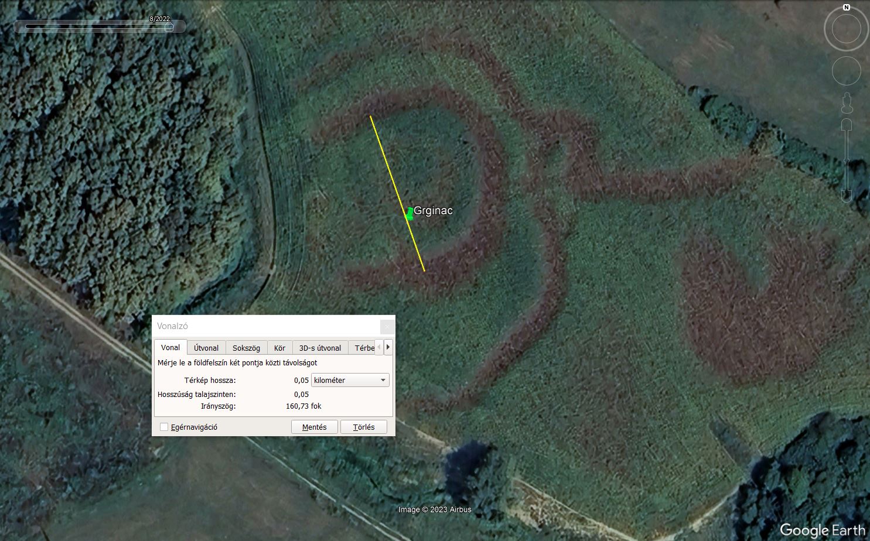Click the pan joystick circle
Viewport: 870px width, 541px height.
pyautogui.click(x=846, y=71)
